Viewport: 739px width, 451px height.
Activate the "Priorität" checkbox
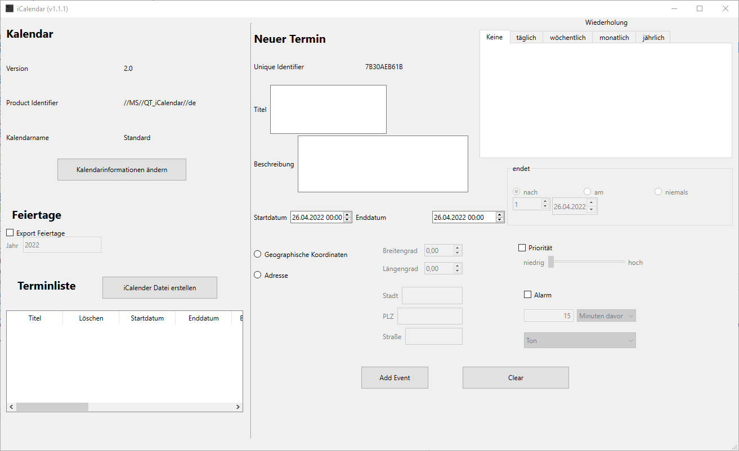521,247
